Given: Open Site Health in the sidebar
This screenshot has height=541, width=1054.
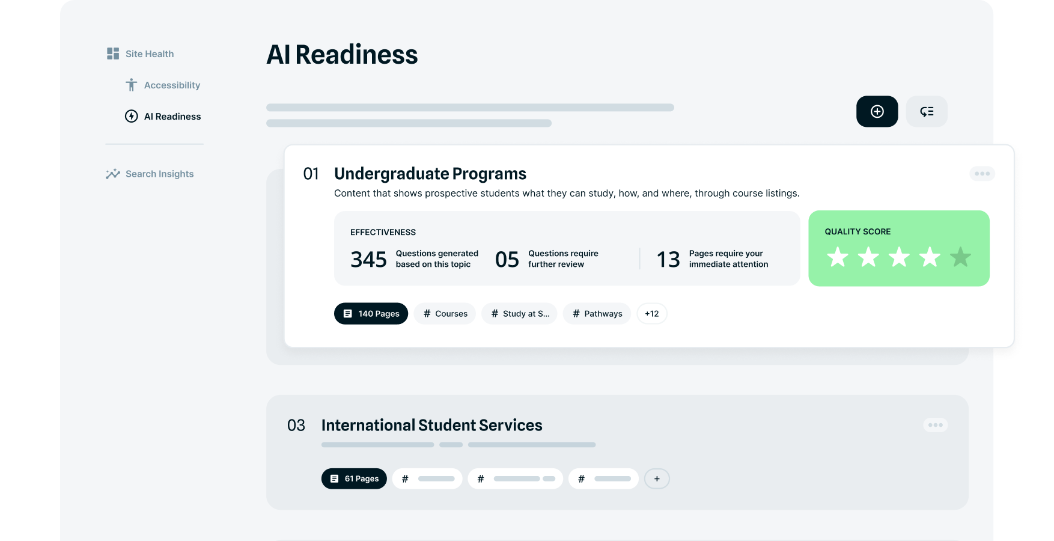Looking at the screenshot, I should (140, 53).
